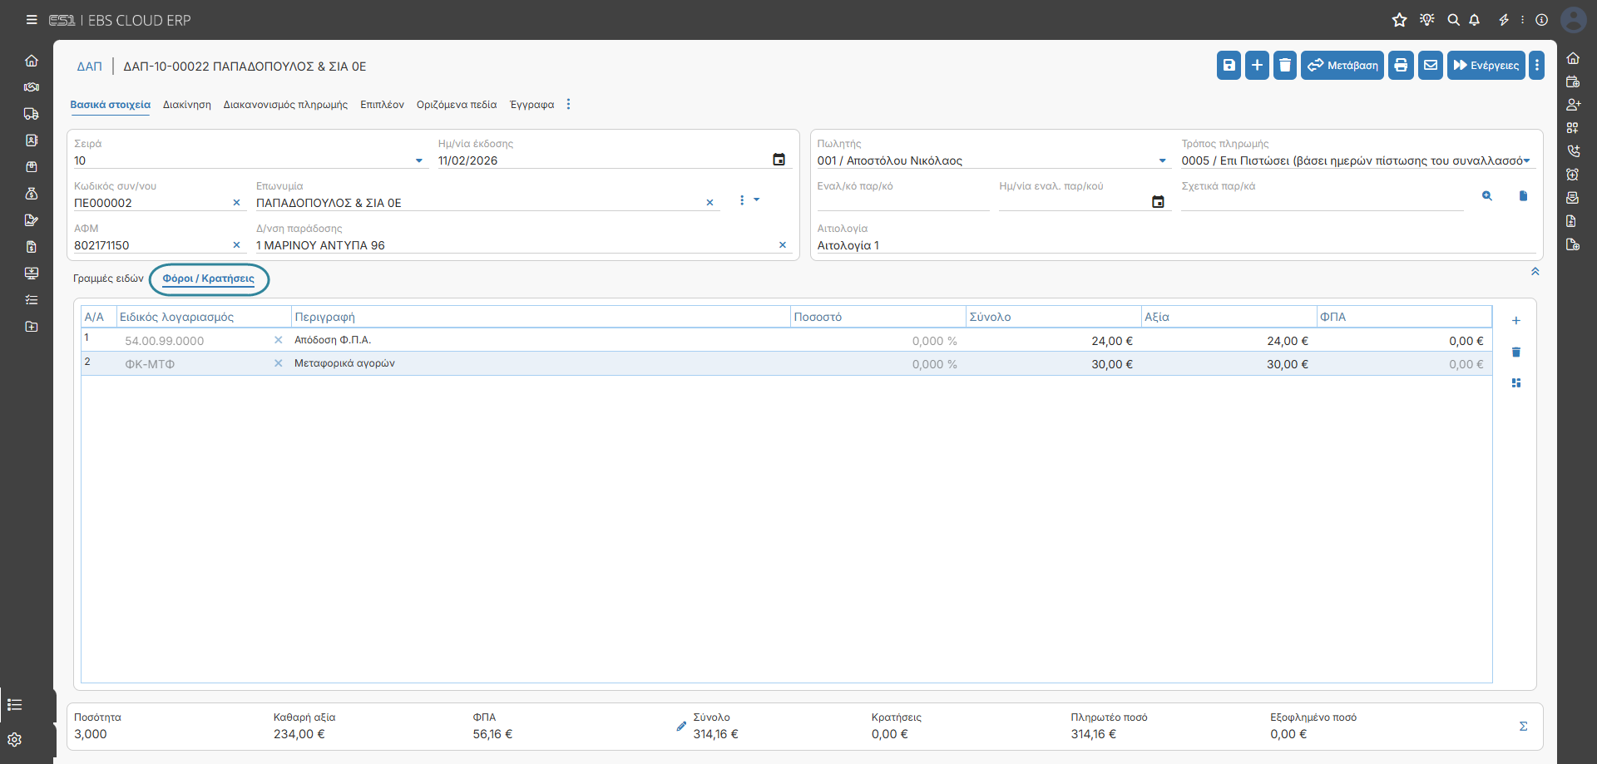Open the contacts book module in the left sidebar
Screen dimensions: 1597x764
[32, 140]
